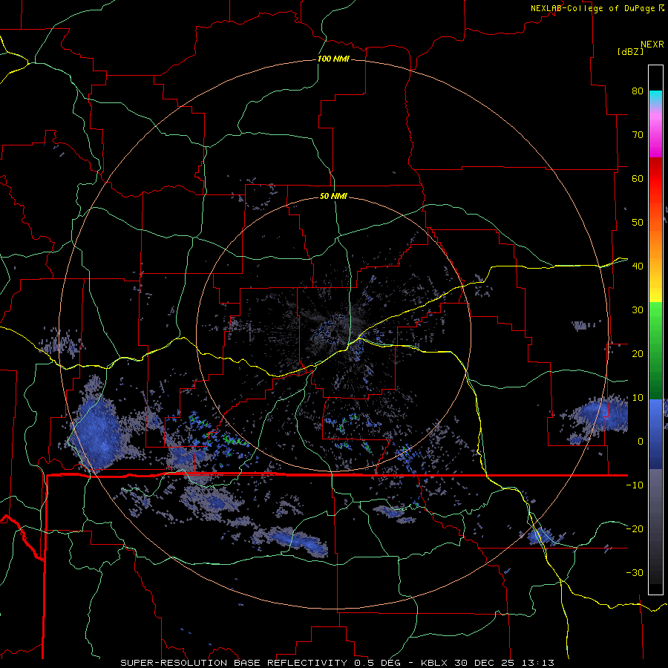Click the blue segment of color bar
Image resolution: width=668 pixels, height=668 pixels.
click(655, 434)
